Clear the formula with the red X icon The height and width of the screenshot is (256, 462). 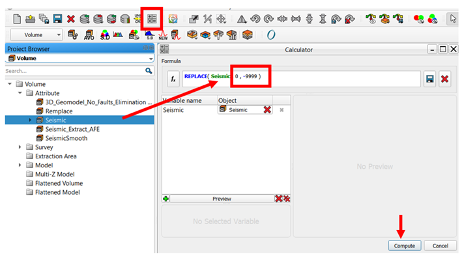pos(444,79)
